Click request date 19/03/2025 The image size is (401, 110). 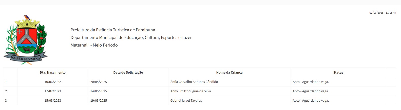pyautogui.click(x=99, y=100)
